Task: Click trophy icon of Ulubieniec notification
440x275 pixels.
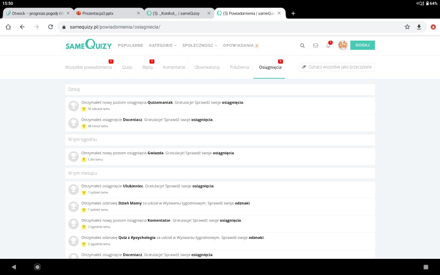Action: tap(73, 189)
